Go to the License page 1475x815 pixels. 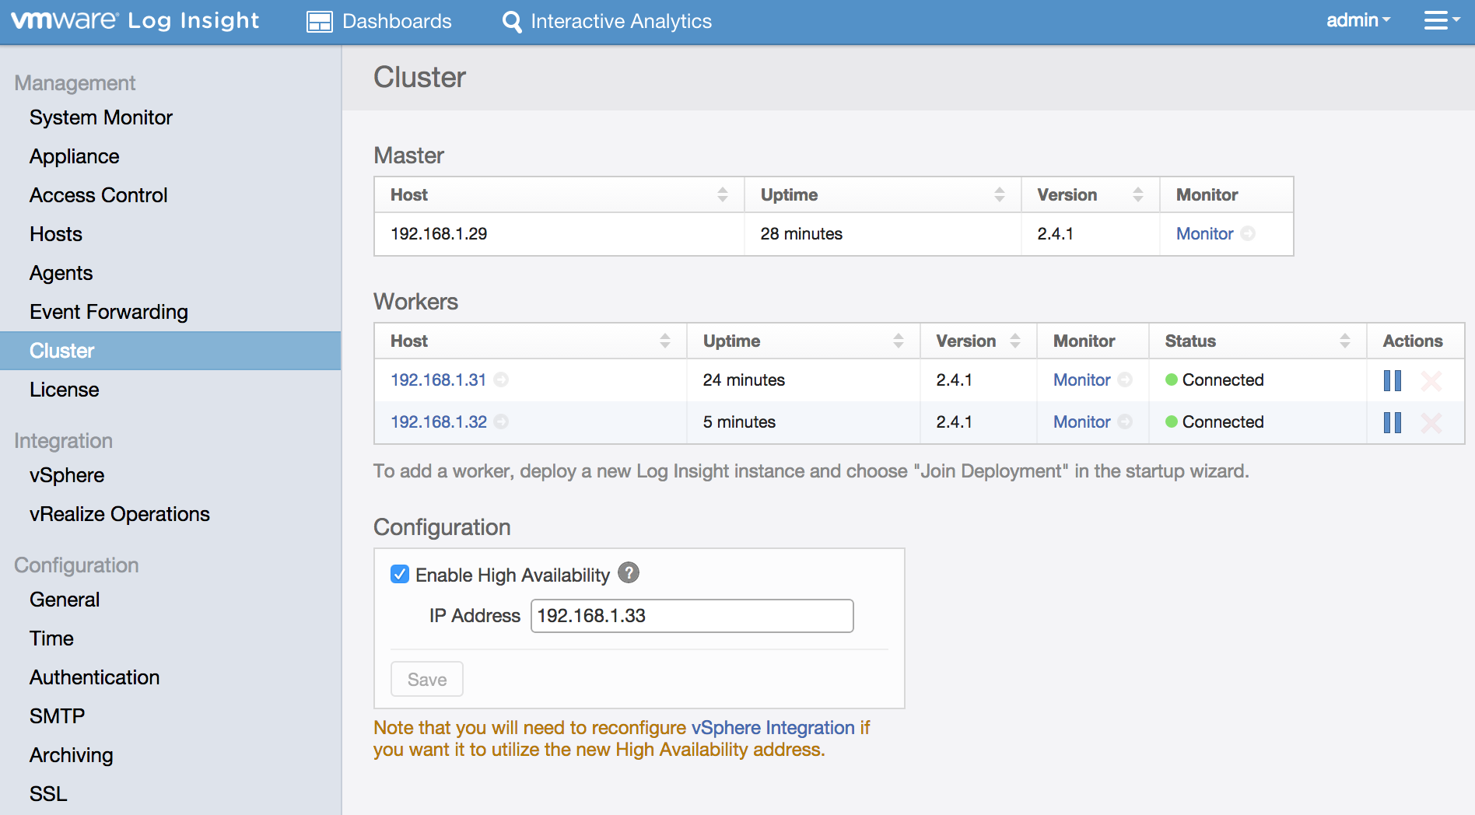click(x=65, y=390)
